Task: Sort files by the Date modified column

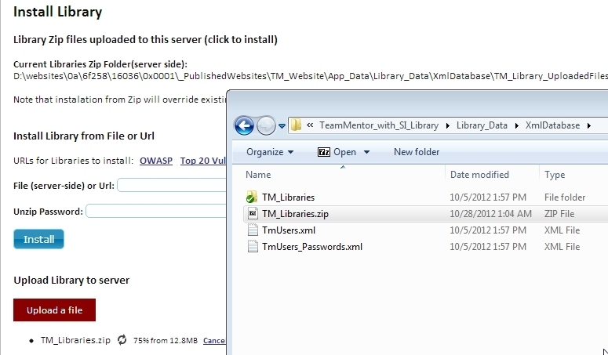Action: point(479,175)
